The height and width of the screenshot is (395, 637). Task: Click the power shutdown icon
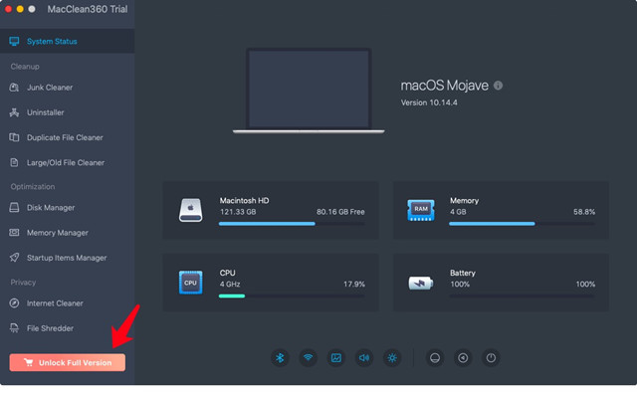click(491, 357)
